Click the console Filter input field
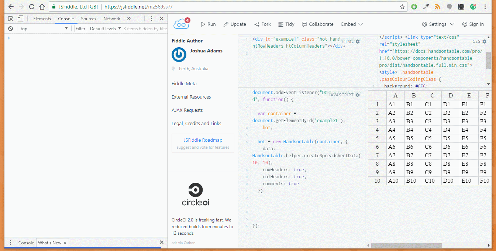The height and width of the screenshot is (251, 496). (80, 28)
